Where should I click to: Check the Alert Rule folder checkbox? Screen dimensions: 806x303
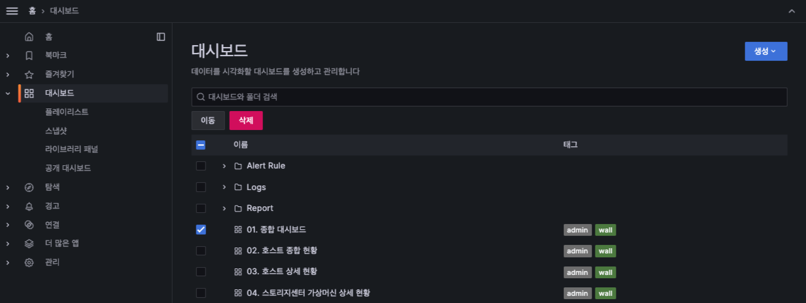pos(201,166)
